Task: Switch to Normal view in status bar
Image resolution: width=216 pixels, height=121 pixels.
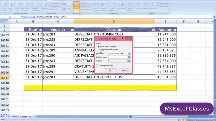Action: pyautogui.click(x=180, y=120)
